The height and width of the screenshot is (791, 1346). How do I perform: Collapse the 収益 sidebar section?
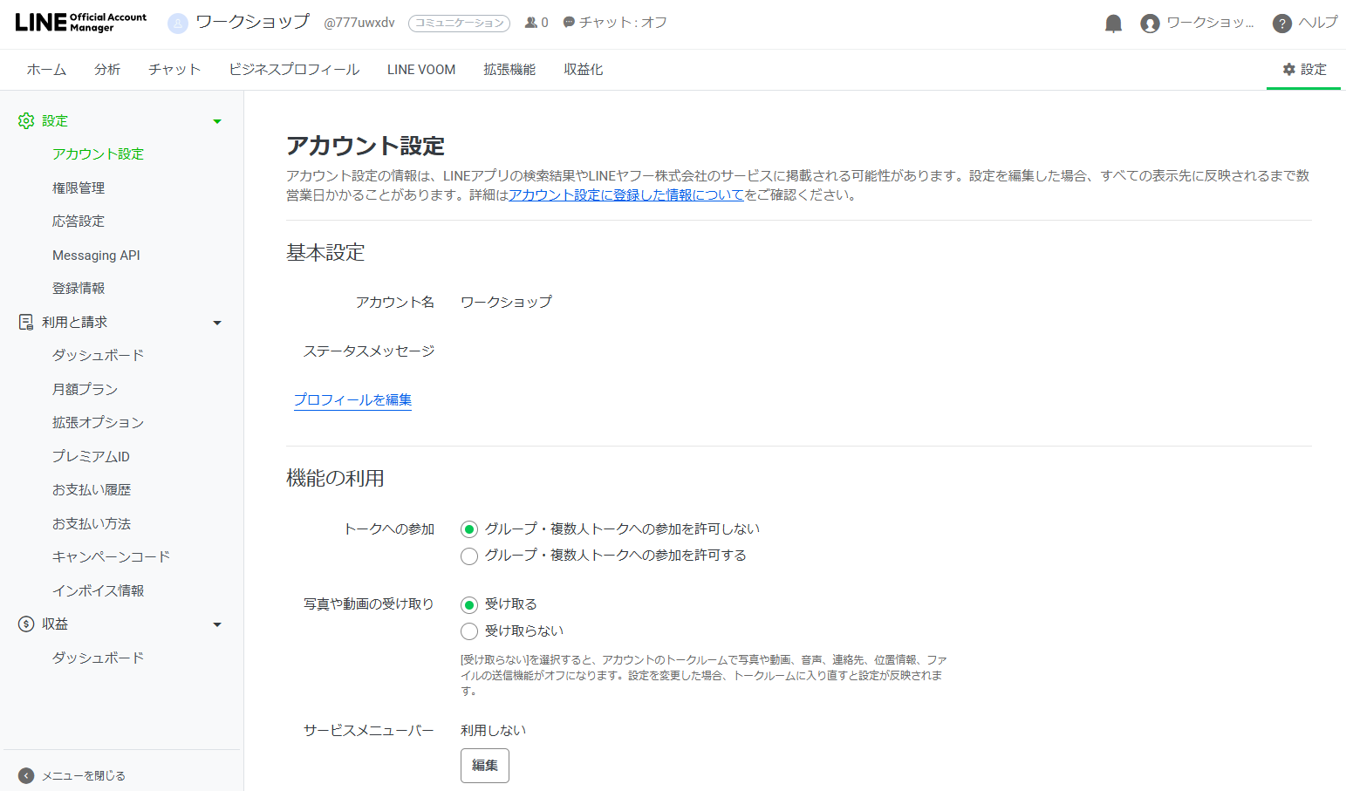coord(217,624)
